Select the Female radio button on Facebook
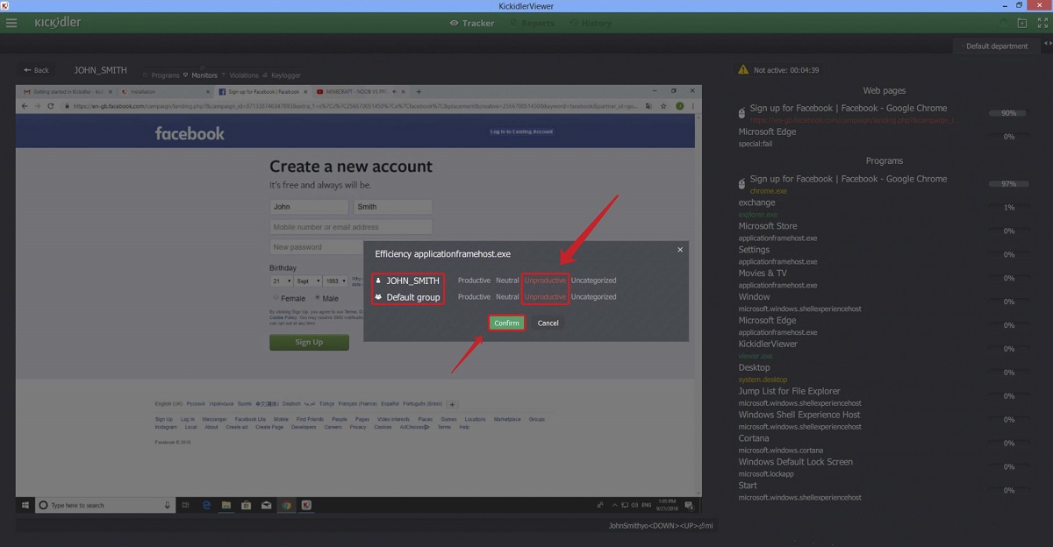 tap(276, 298)
